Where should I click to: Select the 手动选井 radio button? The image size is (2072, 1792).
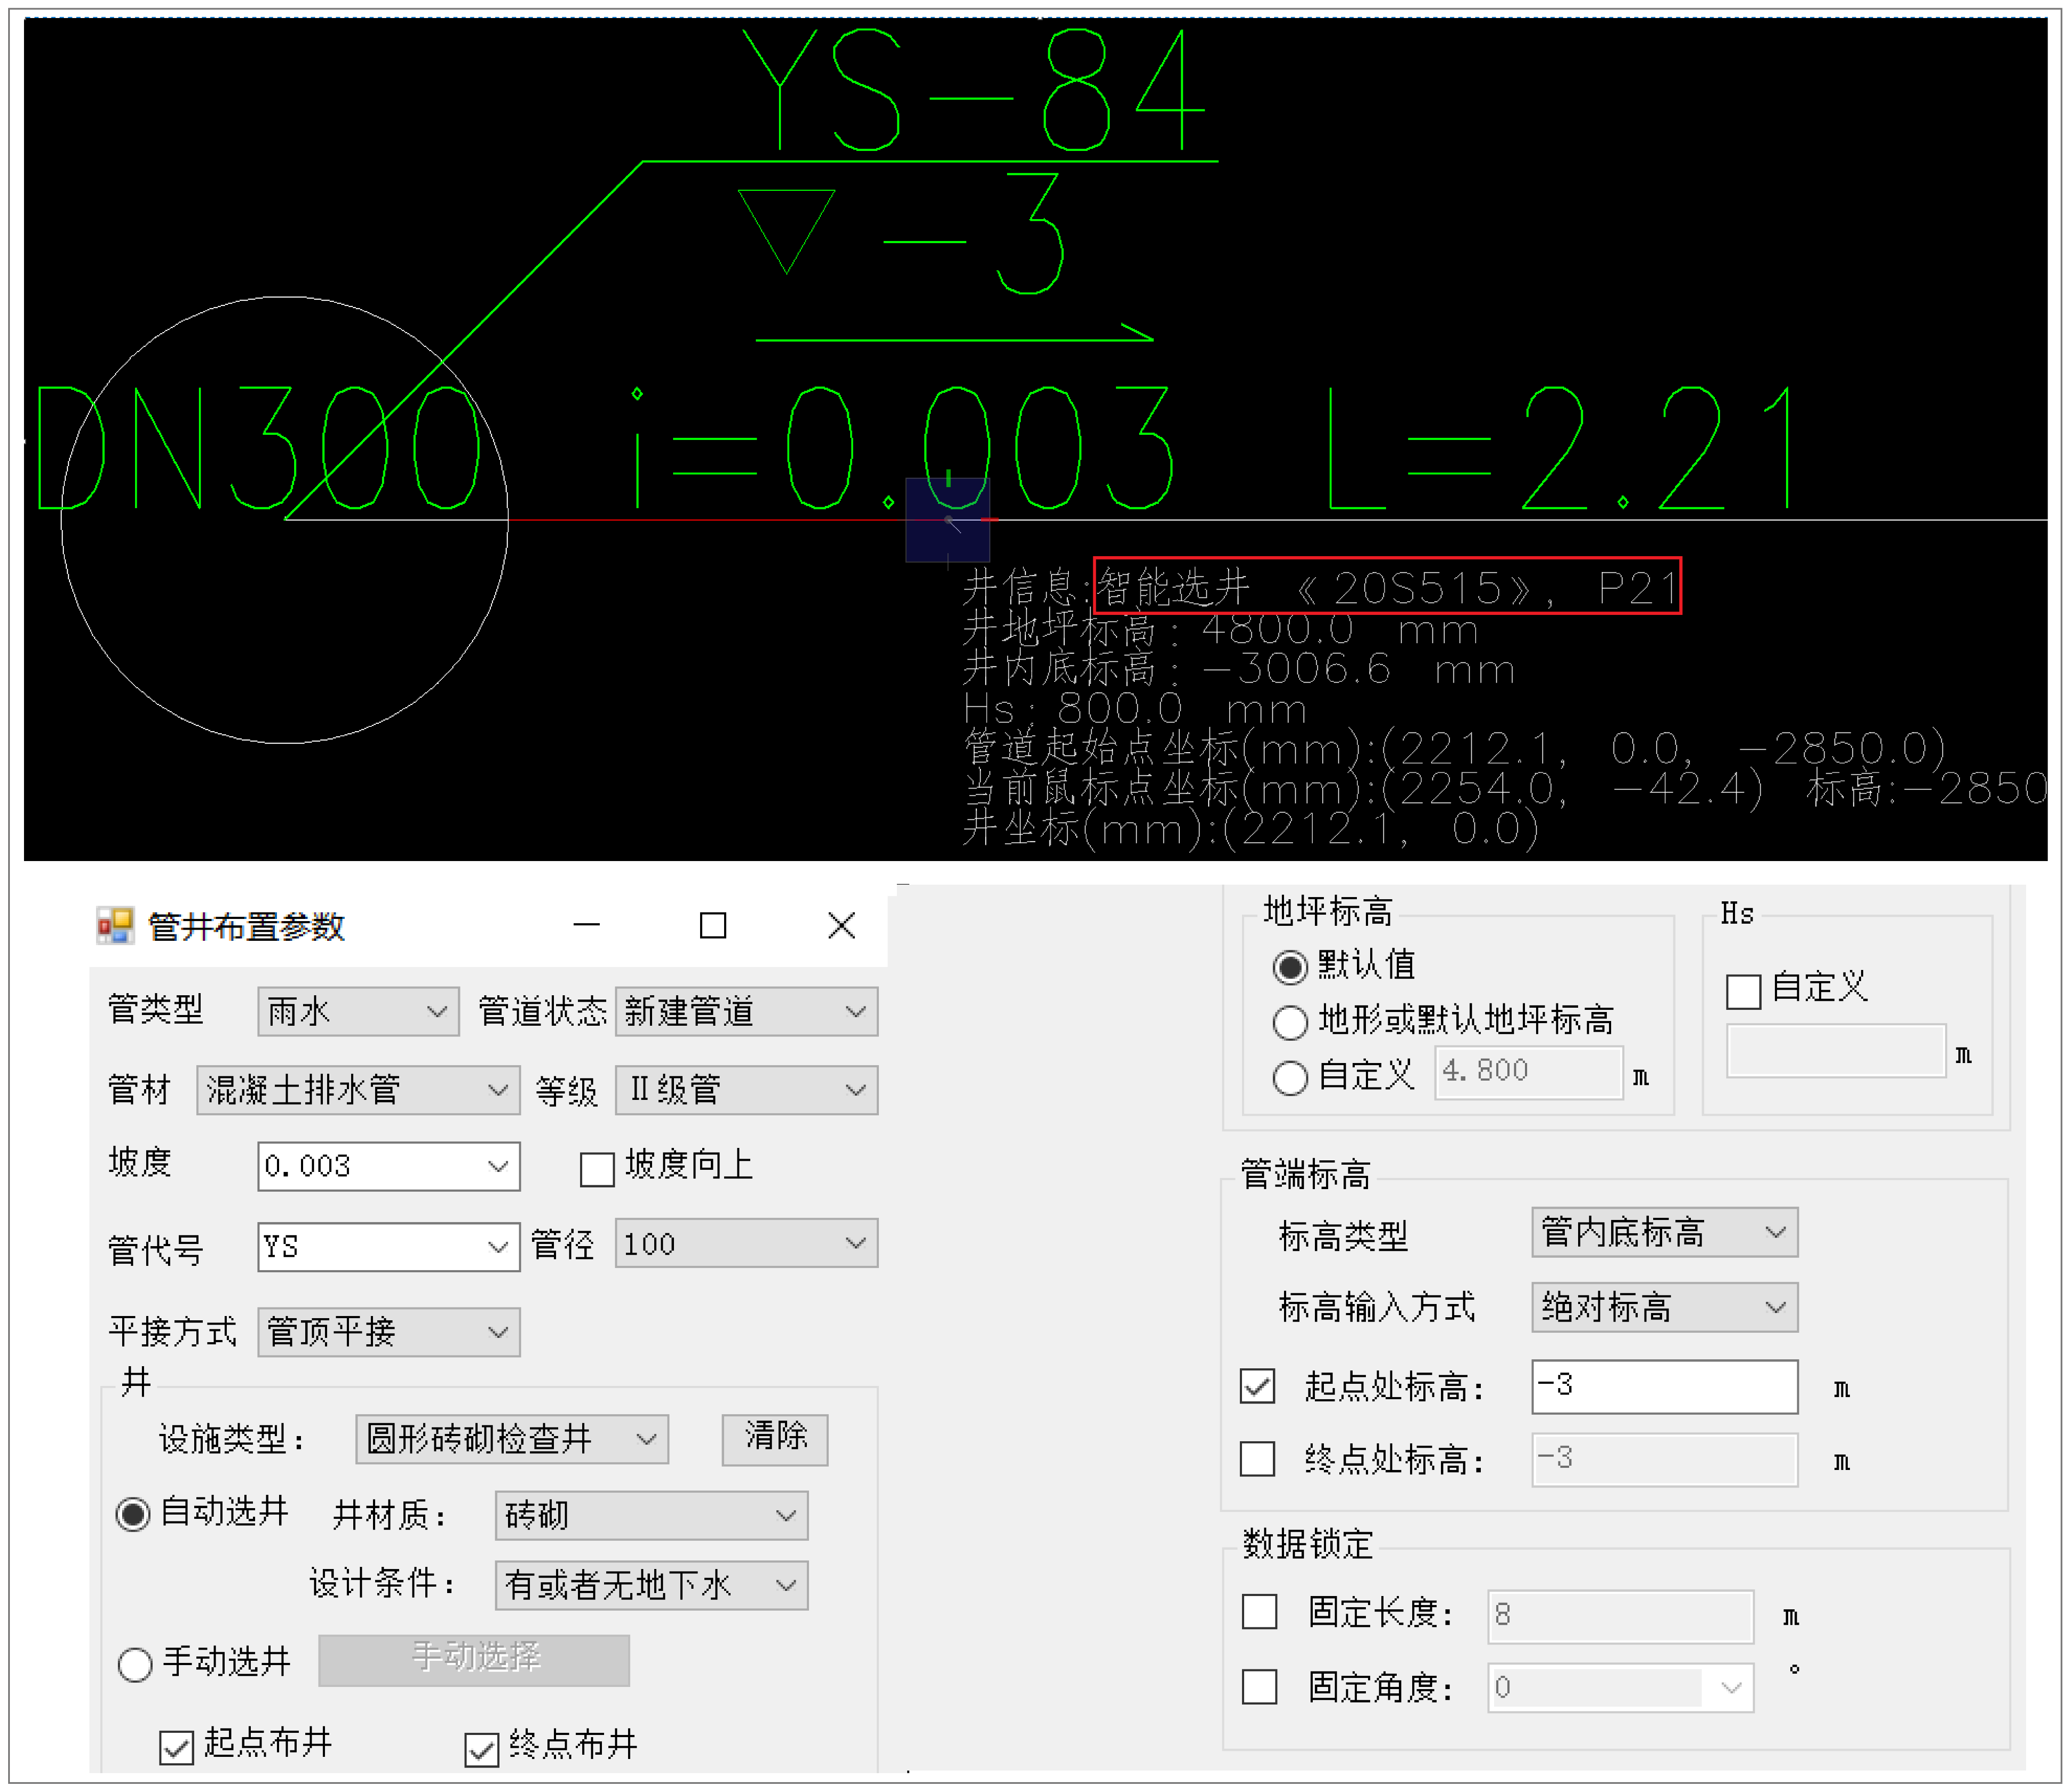click(135, 1665)
